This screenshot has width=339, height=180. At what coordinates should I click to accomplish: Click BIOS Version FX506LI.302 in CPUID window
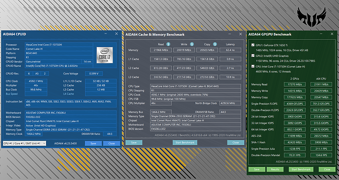pos(71,117)
